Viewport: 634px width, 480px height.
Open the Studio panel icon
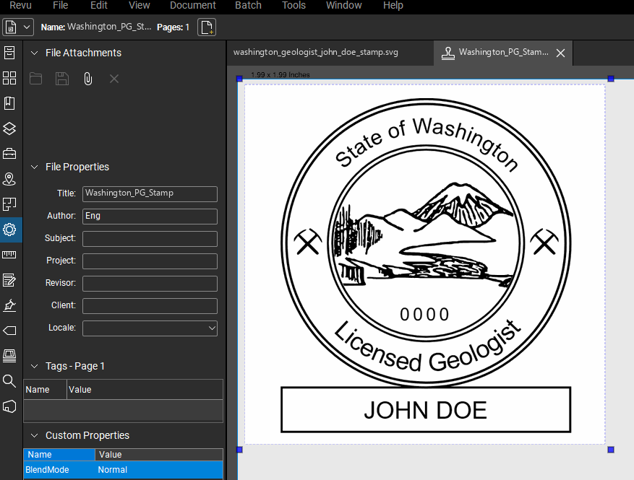[9, 356]
